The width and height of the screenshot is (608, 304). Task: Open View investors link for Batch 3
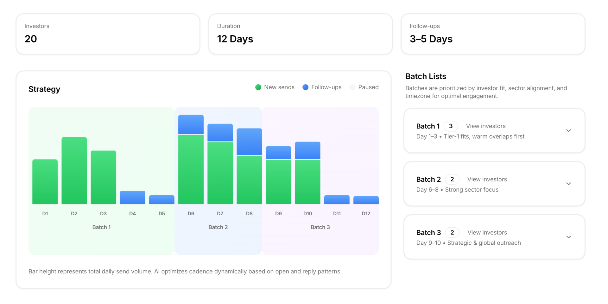tap(487, 233)
